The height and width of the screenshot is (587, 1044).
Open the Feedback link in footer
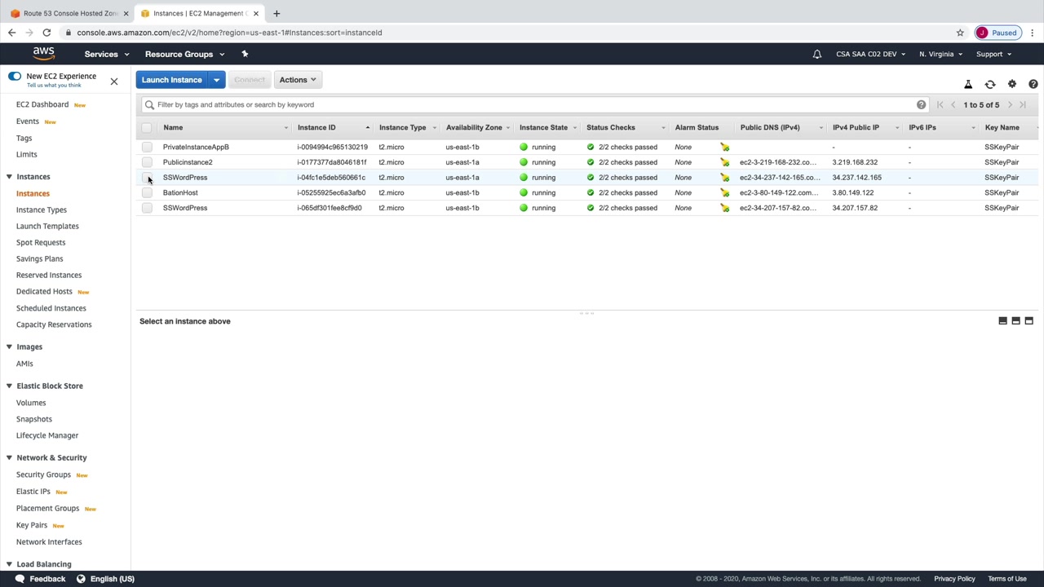tap(40, 579)
